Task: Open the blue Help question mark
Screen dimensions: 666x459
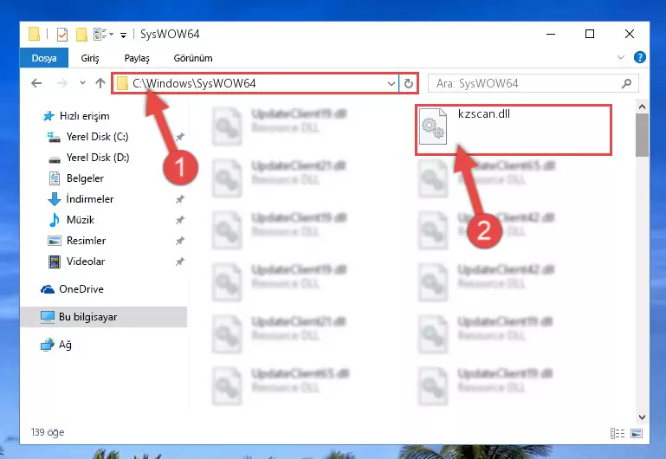Action: (x=639, y=57)
